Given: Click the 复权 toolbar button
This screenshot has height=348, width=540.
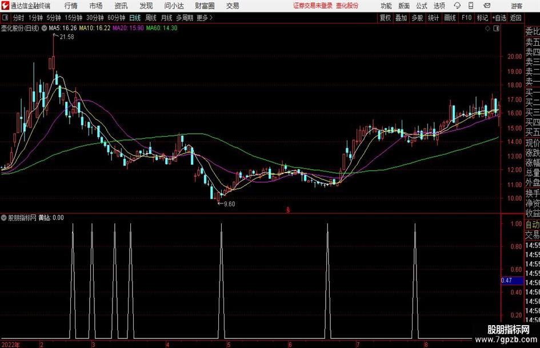Looking at the screenshot, I should click(x=385, y=18).
